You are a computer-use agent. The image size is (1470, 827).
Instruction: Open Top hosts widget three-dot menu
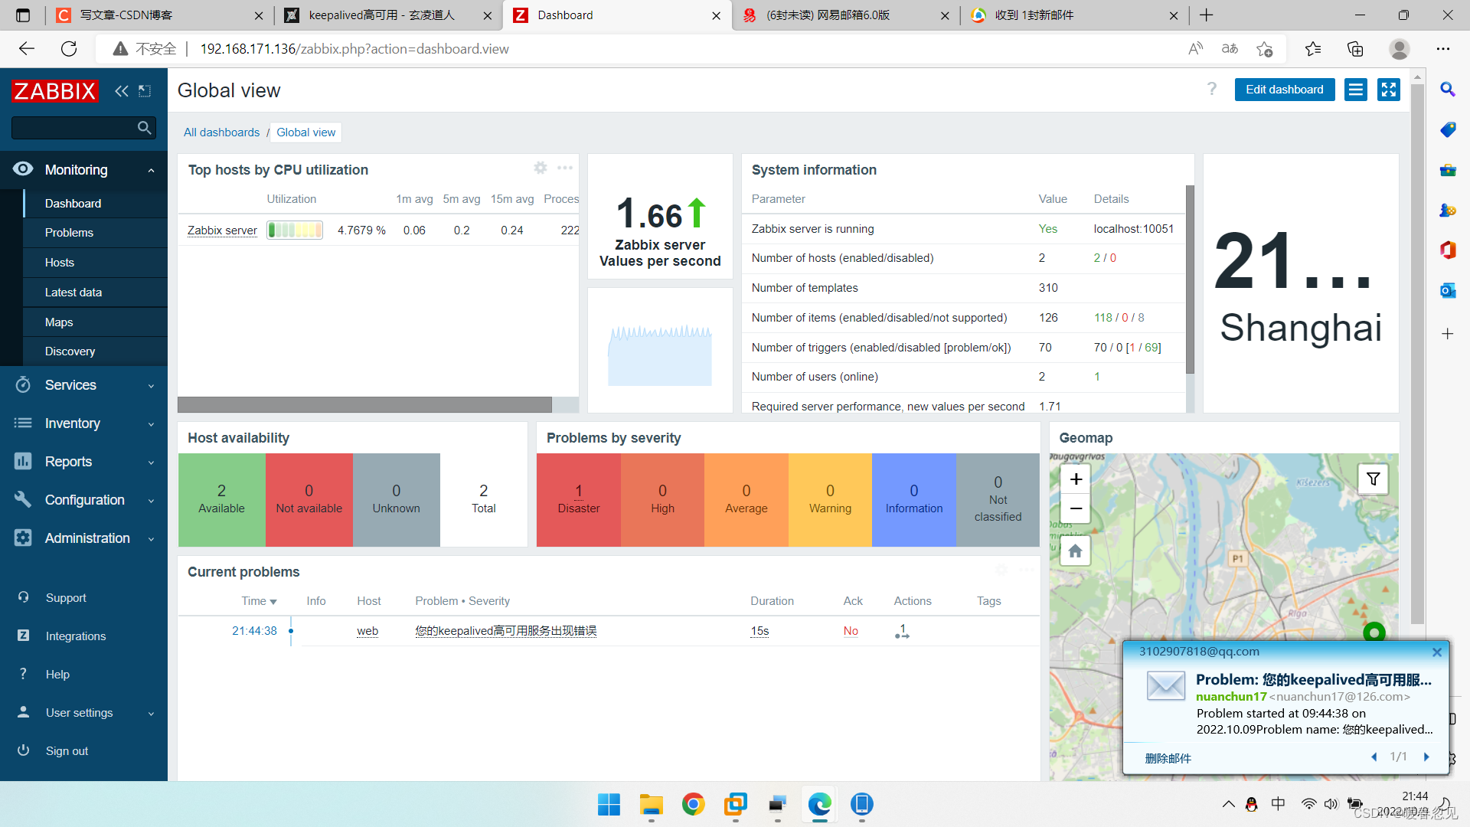pos(565,168)
